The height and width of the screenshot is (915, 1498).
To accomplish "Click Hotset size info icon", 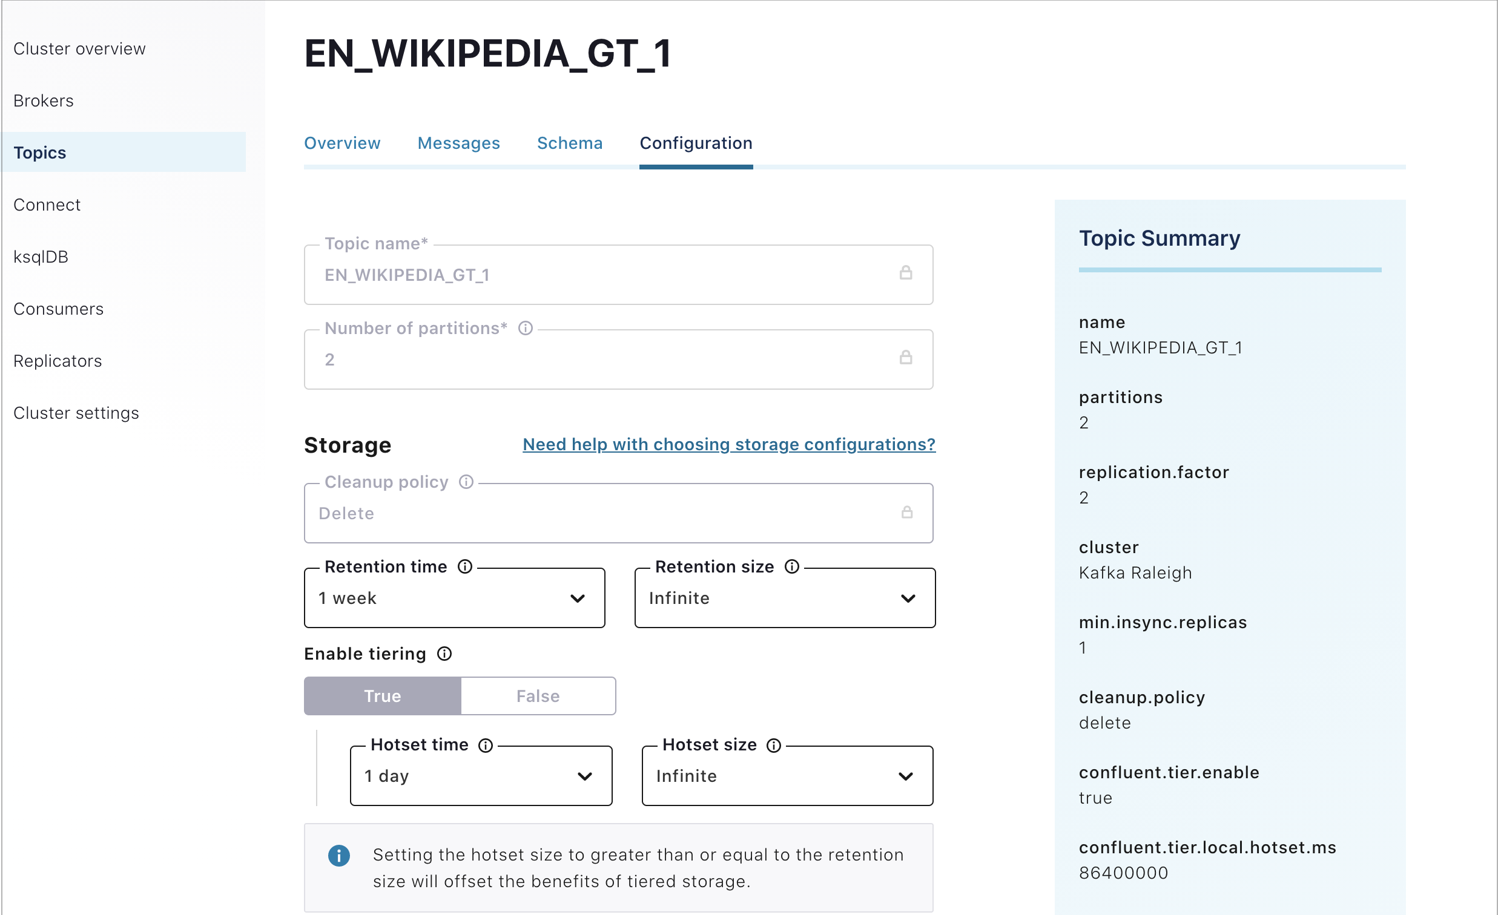I will click(773, 746).
